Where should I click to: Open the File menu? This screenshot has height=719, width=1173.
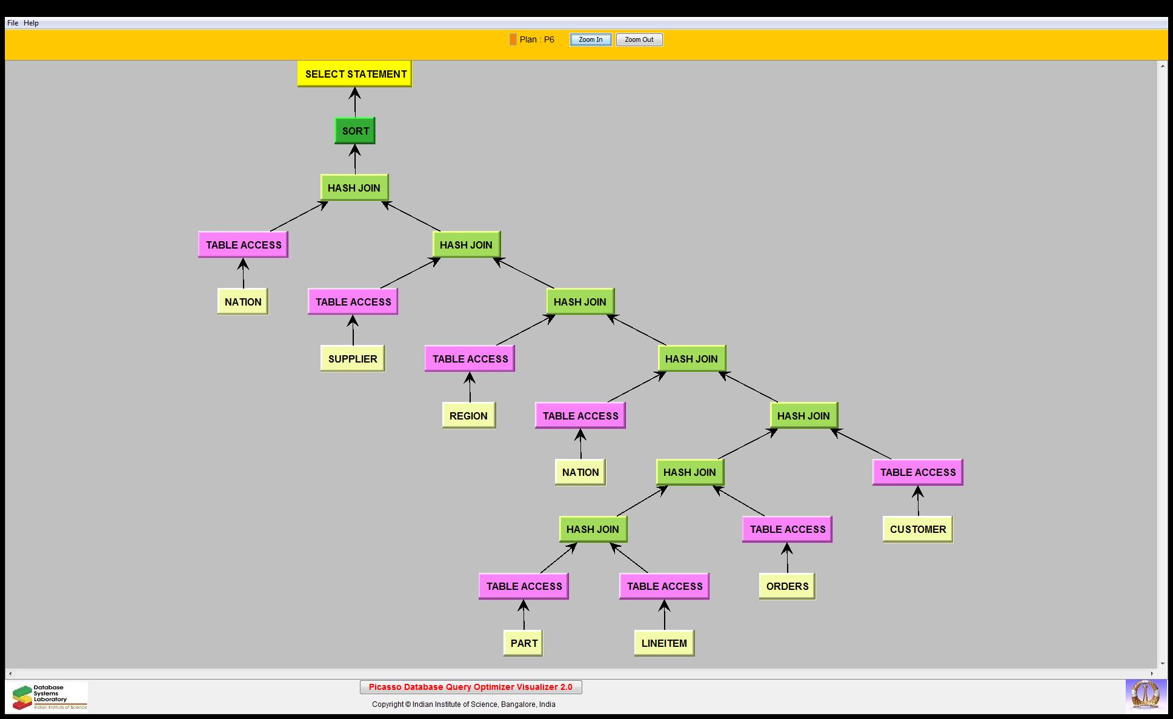(13, 23)
